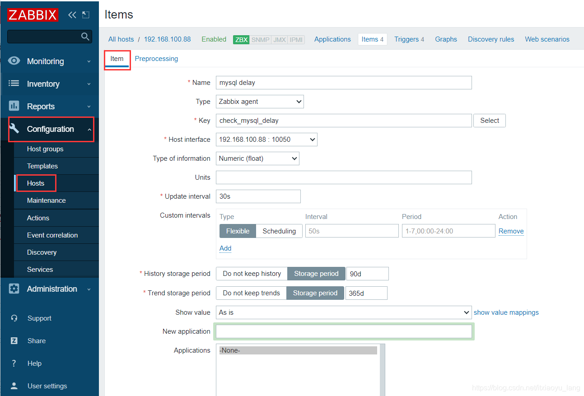Open the Show value dropdown
The width and height of the screenshot is (584, 396).
[x=344, y=312]
